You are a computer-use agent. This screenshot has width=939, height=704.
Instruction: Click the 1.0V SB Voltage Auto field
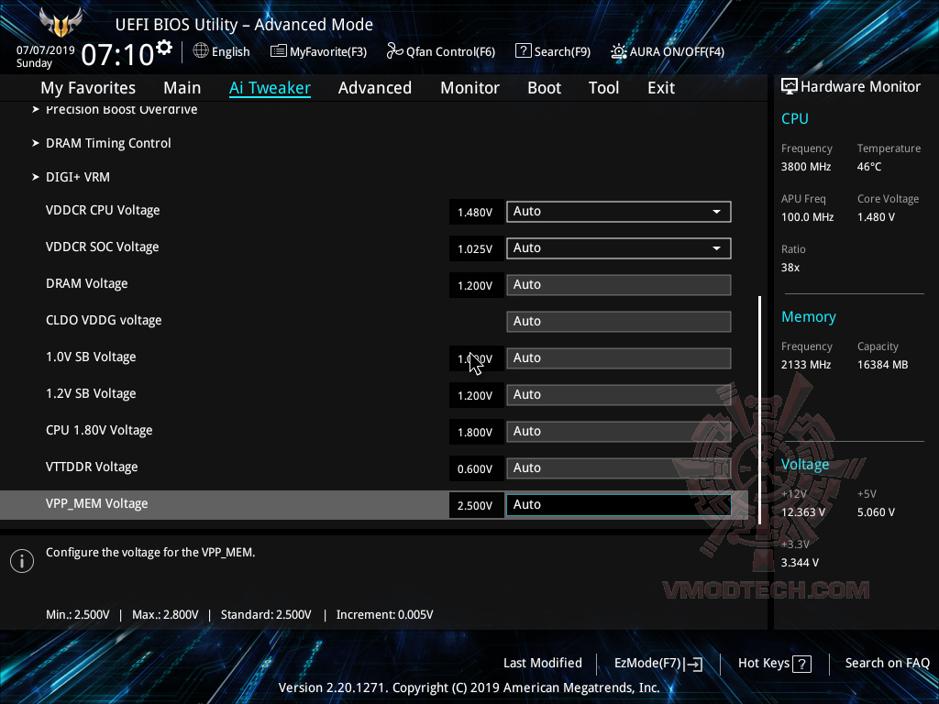pos(619,358)
